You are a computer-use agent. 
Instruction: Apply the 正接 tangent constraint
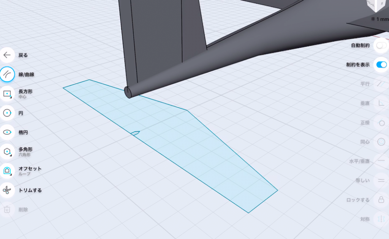tap(381, 123)
